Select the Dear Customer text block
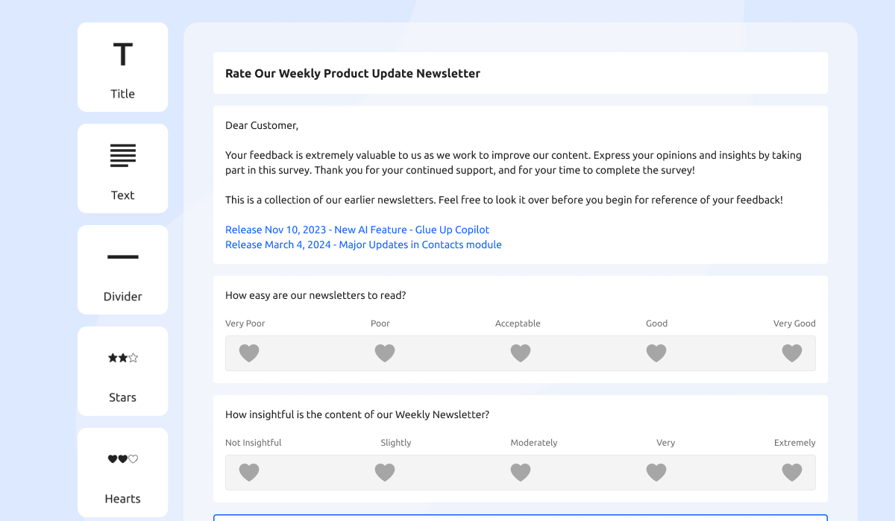This screenshot has width=895, height=521. 262,125
